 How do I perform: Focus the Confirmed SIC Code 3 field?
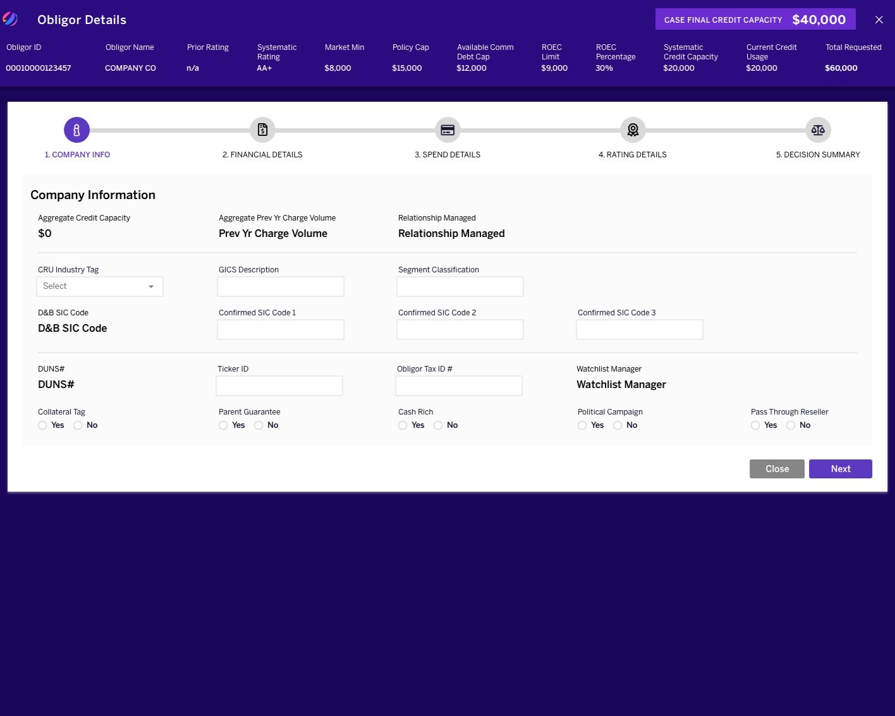[640, 329]
